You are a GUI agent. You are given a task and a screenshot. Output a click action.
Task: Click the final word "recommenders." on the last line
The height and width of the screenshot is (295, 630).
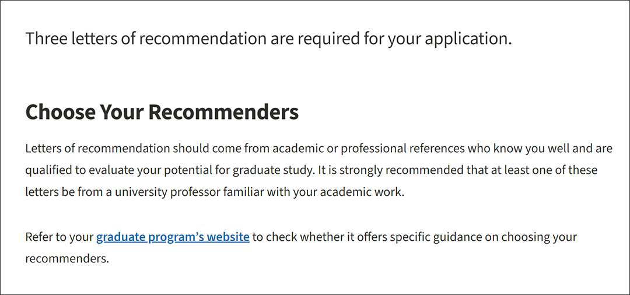tap(67, 258)
